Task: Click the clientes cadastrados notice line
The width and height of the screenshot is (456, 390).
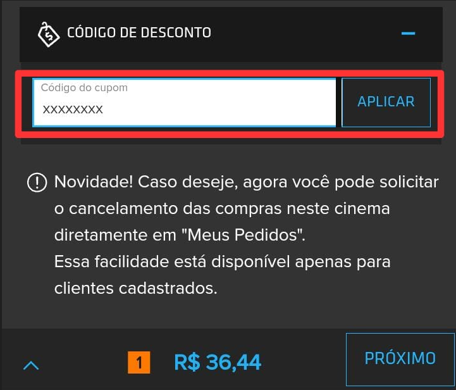Action: pyautogui.click(x=136, y=288)
